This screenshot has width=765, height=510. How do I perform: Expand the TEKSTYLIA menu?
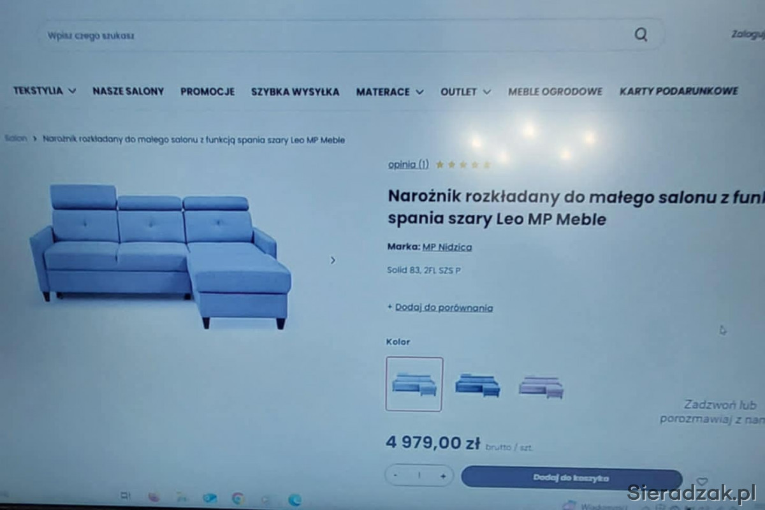click(x=45, y=91)
